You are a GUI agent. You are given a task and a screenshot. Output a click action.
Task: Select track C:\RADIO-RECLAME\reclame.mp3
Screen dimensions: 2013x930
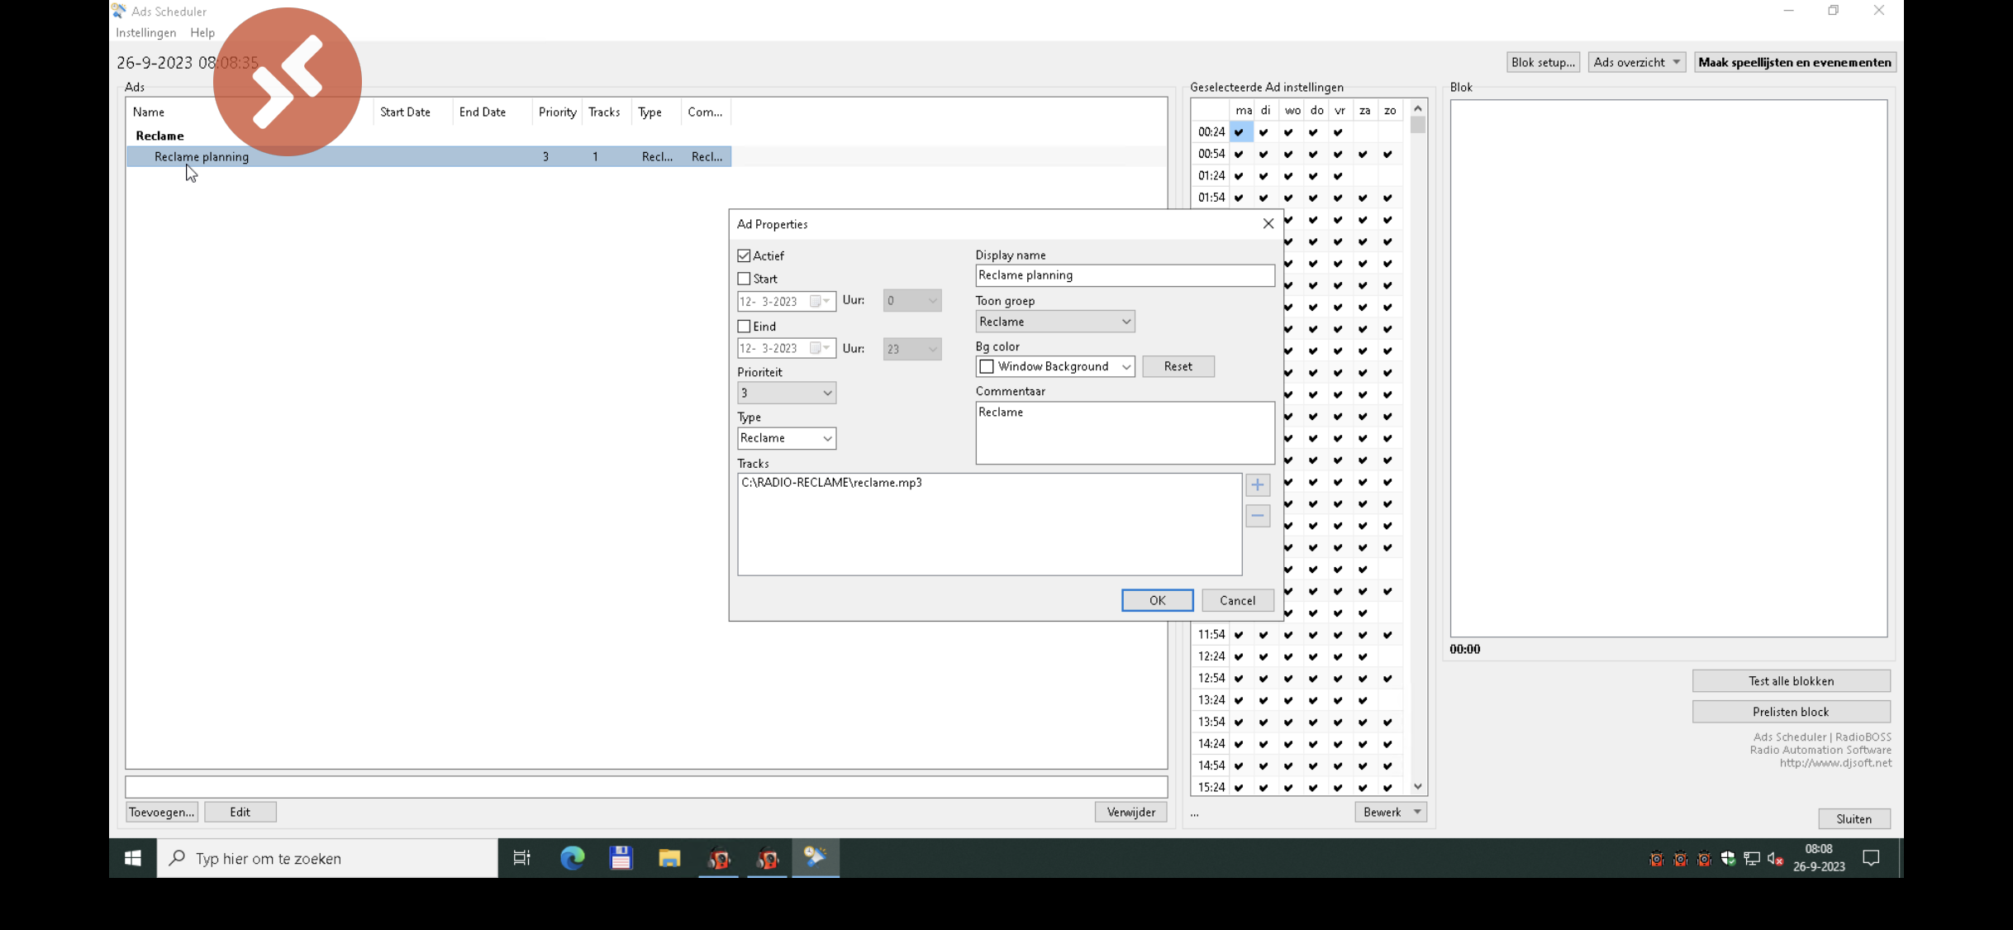[831, 483]
